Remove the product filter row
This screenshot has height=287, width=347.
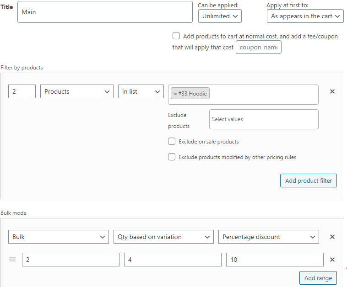point(332,91)
